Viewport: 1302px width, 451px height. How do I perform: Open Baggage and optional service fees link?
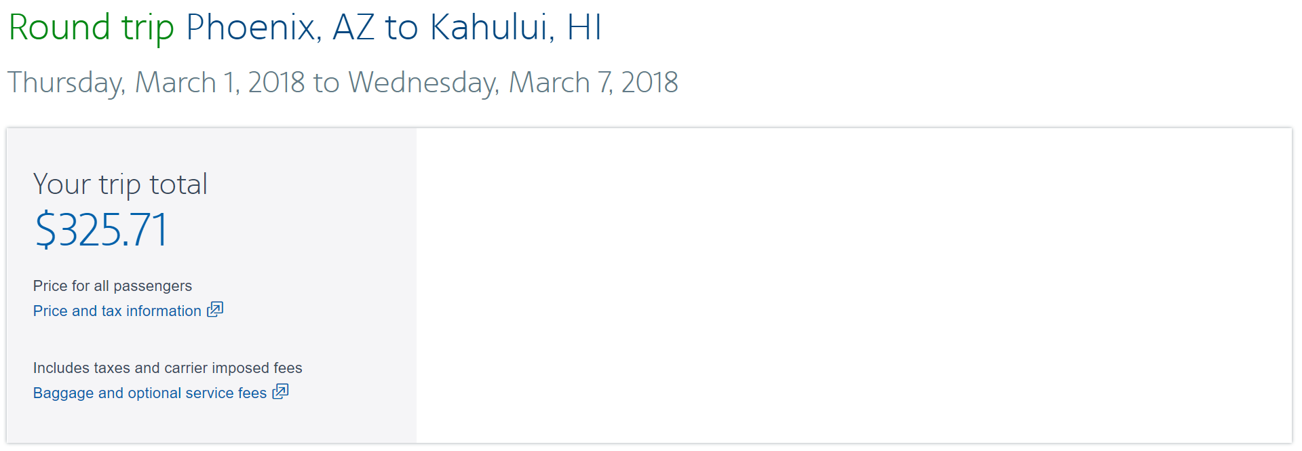coord(149,393)
